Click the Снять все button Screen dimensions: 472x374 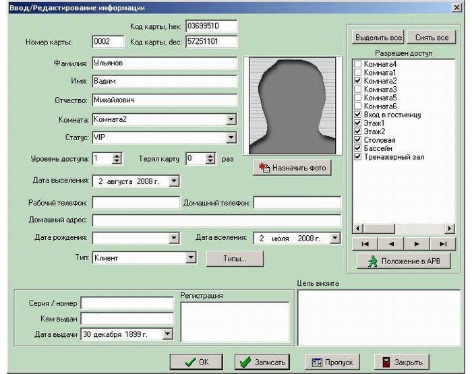coord(432,38)
